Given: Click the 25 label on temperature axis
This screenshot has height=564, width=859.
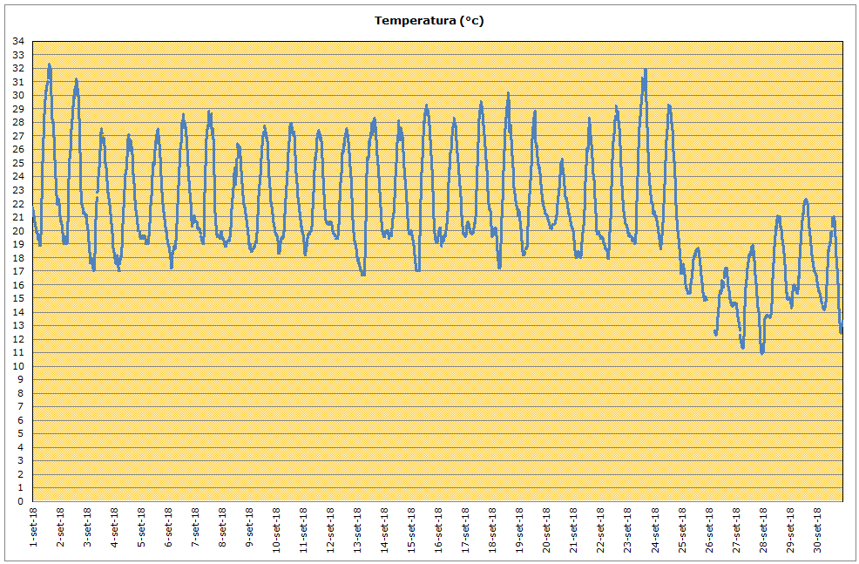Looking at the screenshot, I should [18, 163].
